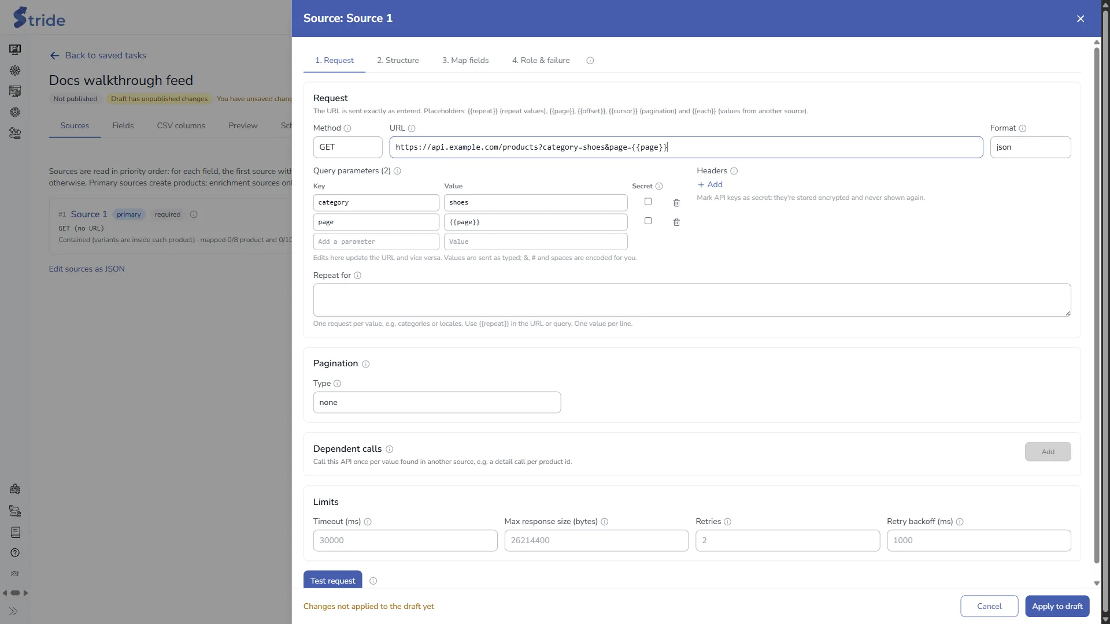
Task: Click the panel's vertical scrollbar
Action: 1097,305
